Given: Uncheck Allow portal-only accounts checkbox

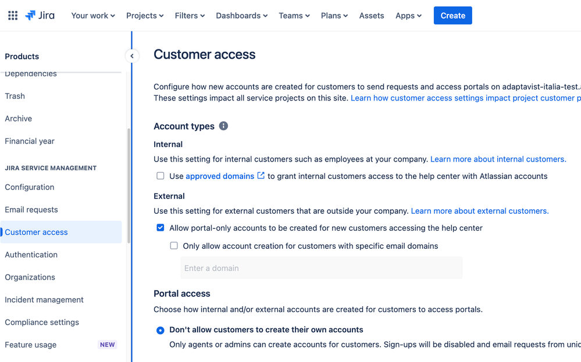Looking at the screenshot, I should [160, 228].
